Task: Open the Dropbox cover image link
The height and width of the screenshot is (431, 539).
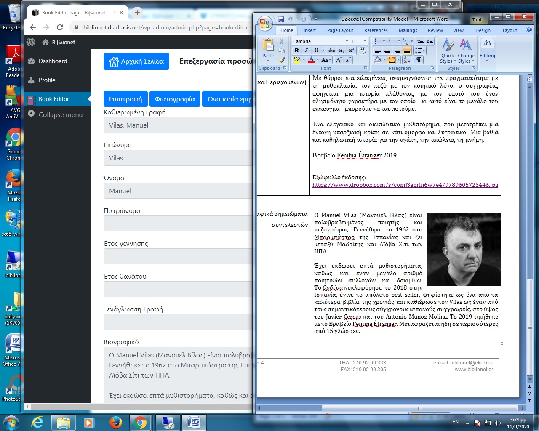Action: pyautogui.click(x=405, y=185)
